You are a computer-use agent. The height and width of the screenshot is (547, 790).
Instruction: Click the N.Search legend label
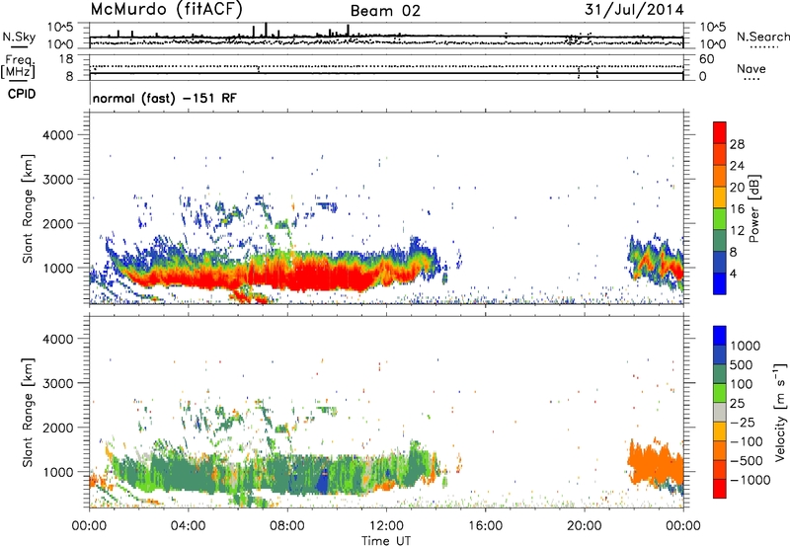click(763, 37)
